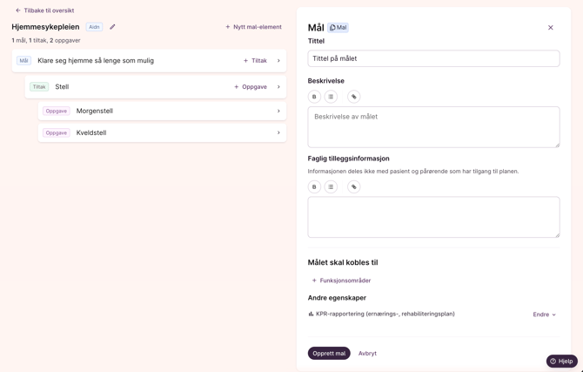583x372 pixels.
Task: Click link icon in Beskrivelse toolbar
Action: (x=353, y=97)
